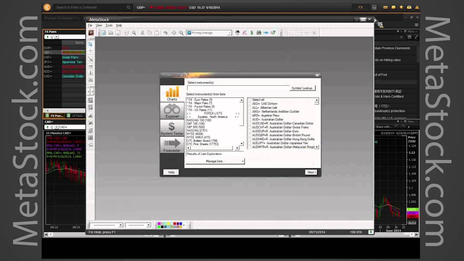
Task: Click the Symbol Lookup button
Action: pos(303,88)
